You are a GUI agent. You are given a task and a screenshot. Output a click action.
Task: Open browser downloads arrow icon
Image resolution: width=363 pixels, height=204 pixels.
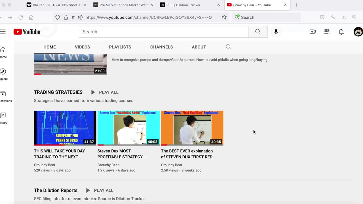(x=333, y=17)
